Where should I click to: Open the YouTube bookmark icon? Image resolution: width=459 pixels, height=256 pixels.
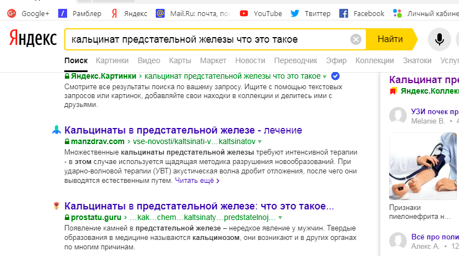244,13
